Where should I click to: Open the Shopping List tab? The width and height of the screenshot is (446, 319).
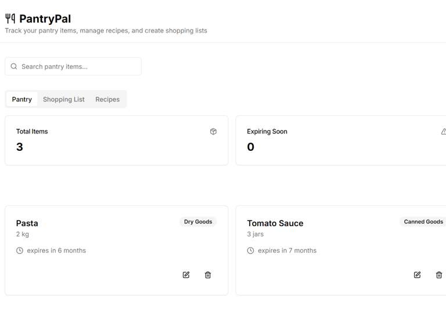64,99
